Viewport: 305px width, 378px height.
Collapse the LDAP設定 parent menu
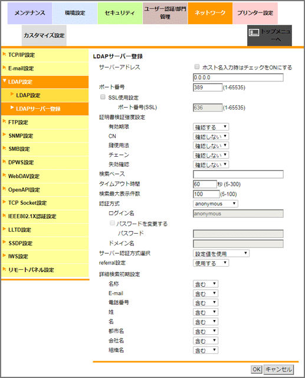click(45, 82)
